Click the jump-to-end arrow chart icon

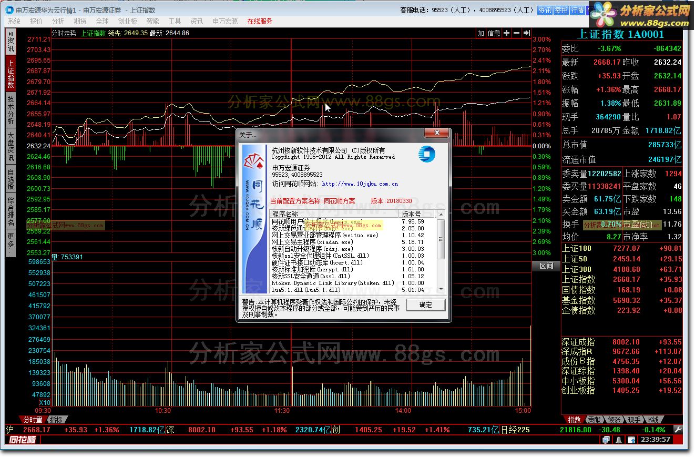(x=527, y=33)
